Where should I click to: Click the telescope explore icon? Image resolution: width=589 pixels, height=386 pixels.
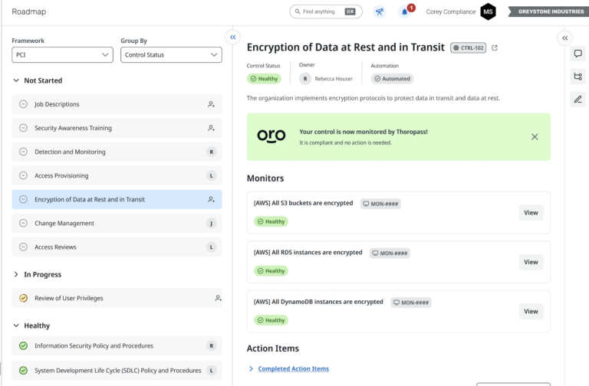pyautogui.click(x=379, y=11)
